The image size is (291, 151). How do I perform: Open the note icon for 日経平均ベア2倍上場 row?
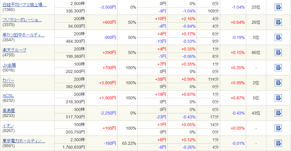[x=278, y=7]
